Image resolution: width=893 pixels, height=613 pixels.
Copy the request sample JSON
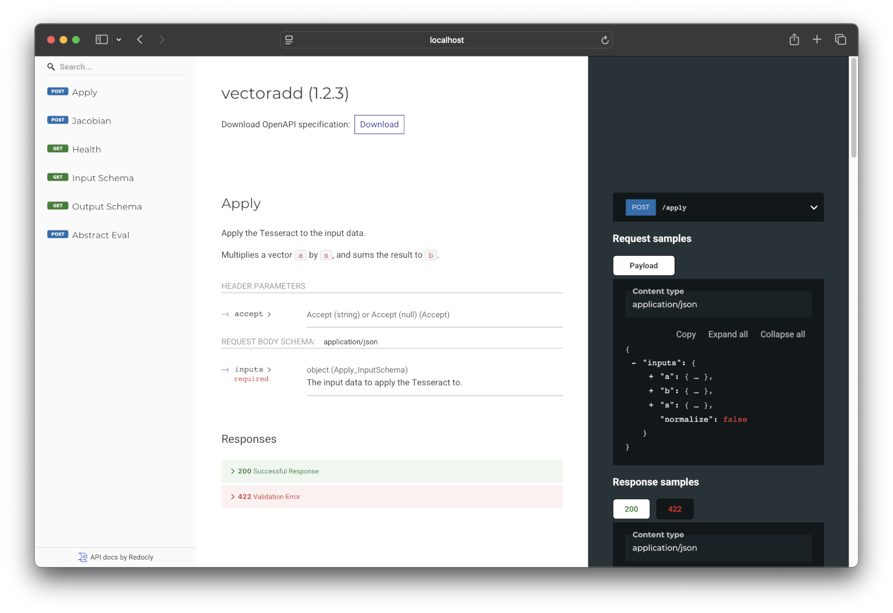(686, 334)
